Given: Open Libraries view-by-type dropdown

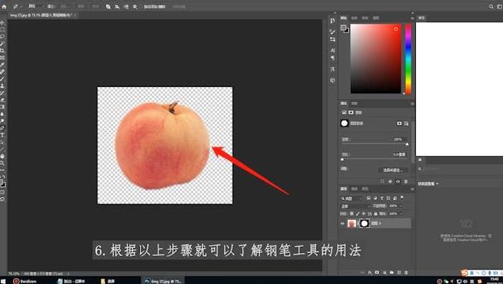Looking at the screenshot, I should coord(428,184).
